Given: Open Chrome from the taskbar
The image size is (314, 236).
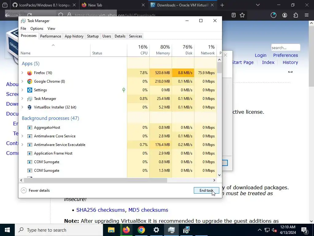Looking at the screenshot, I should coord(141,230).
